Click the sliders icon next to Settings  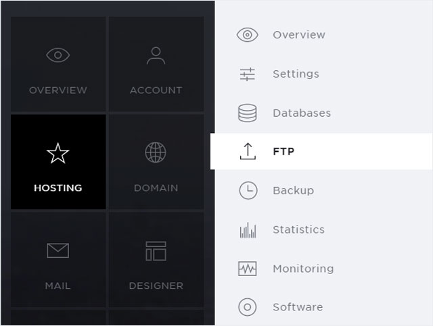click(x=248, y=74)
